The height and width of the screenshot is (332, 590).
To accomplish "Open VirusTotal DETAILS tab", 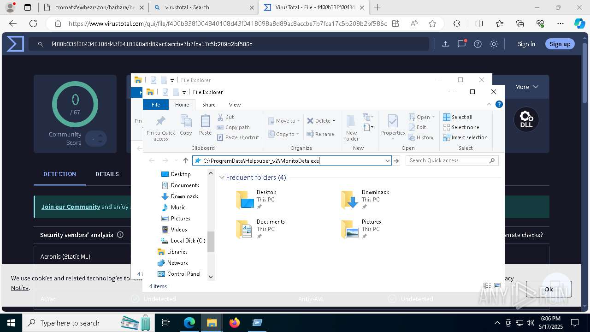I will coord(107,174).
